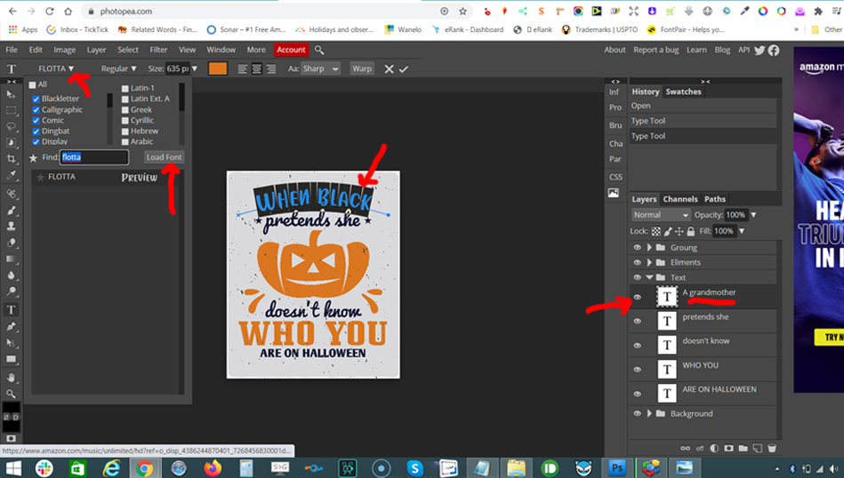This screenshot has height=478, width=844.
Task: Uncheck the Calligraphic font category
Action: click(x=36, y=109)
